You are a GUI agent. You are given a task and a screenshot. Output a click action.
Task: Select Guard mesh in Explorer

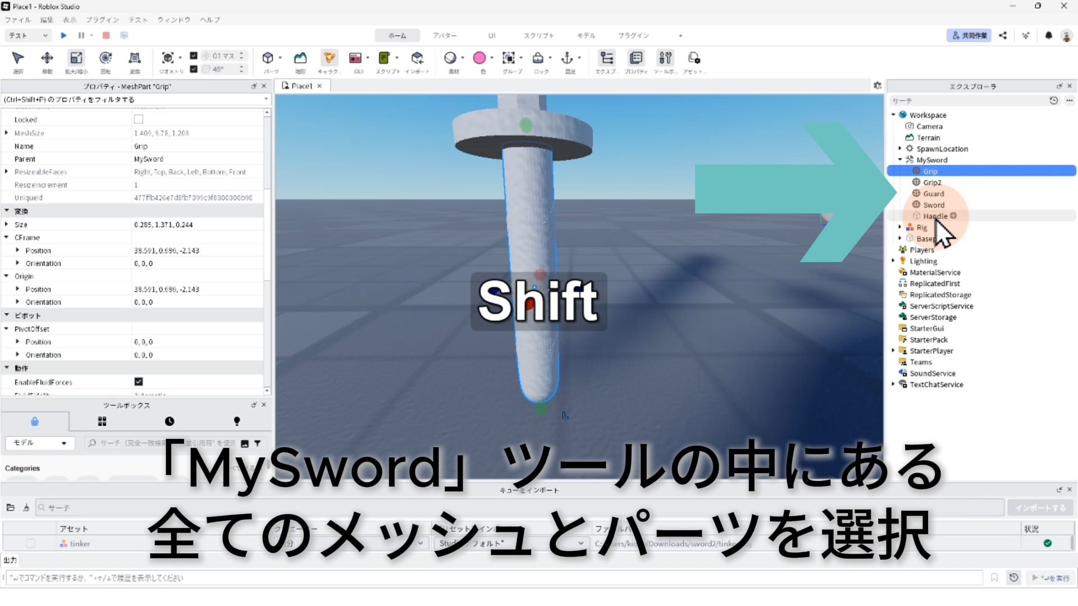click(933, 194)
